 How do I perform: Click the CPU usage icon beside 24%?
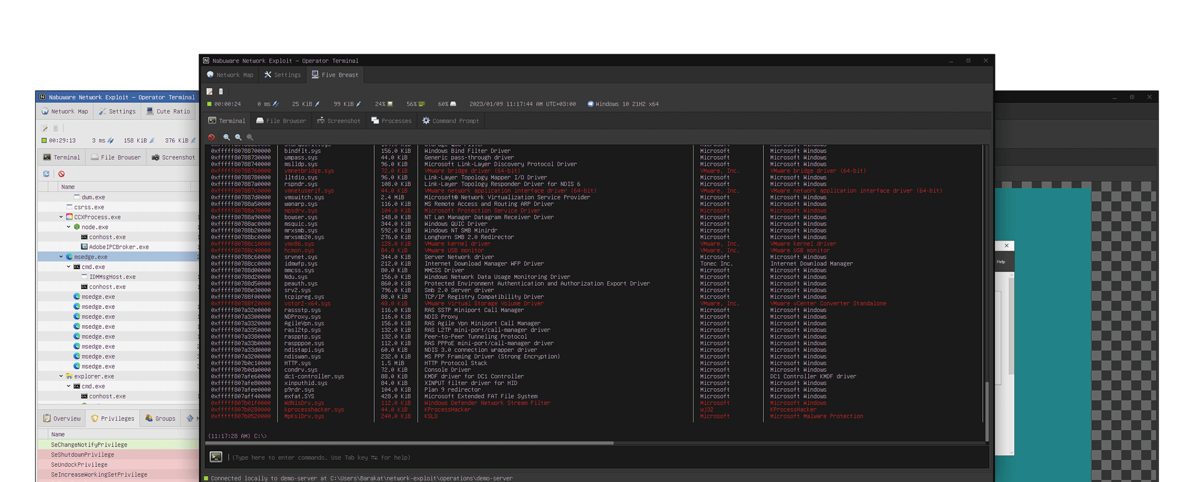[x=390, y=104]
